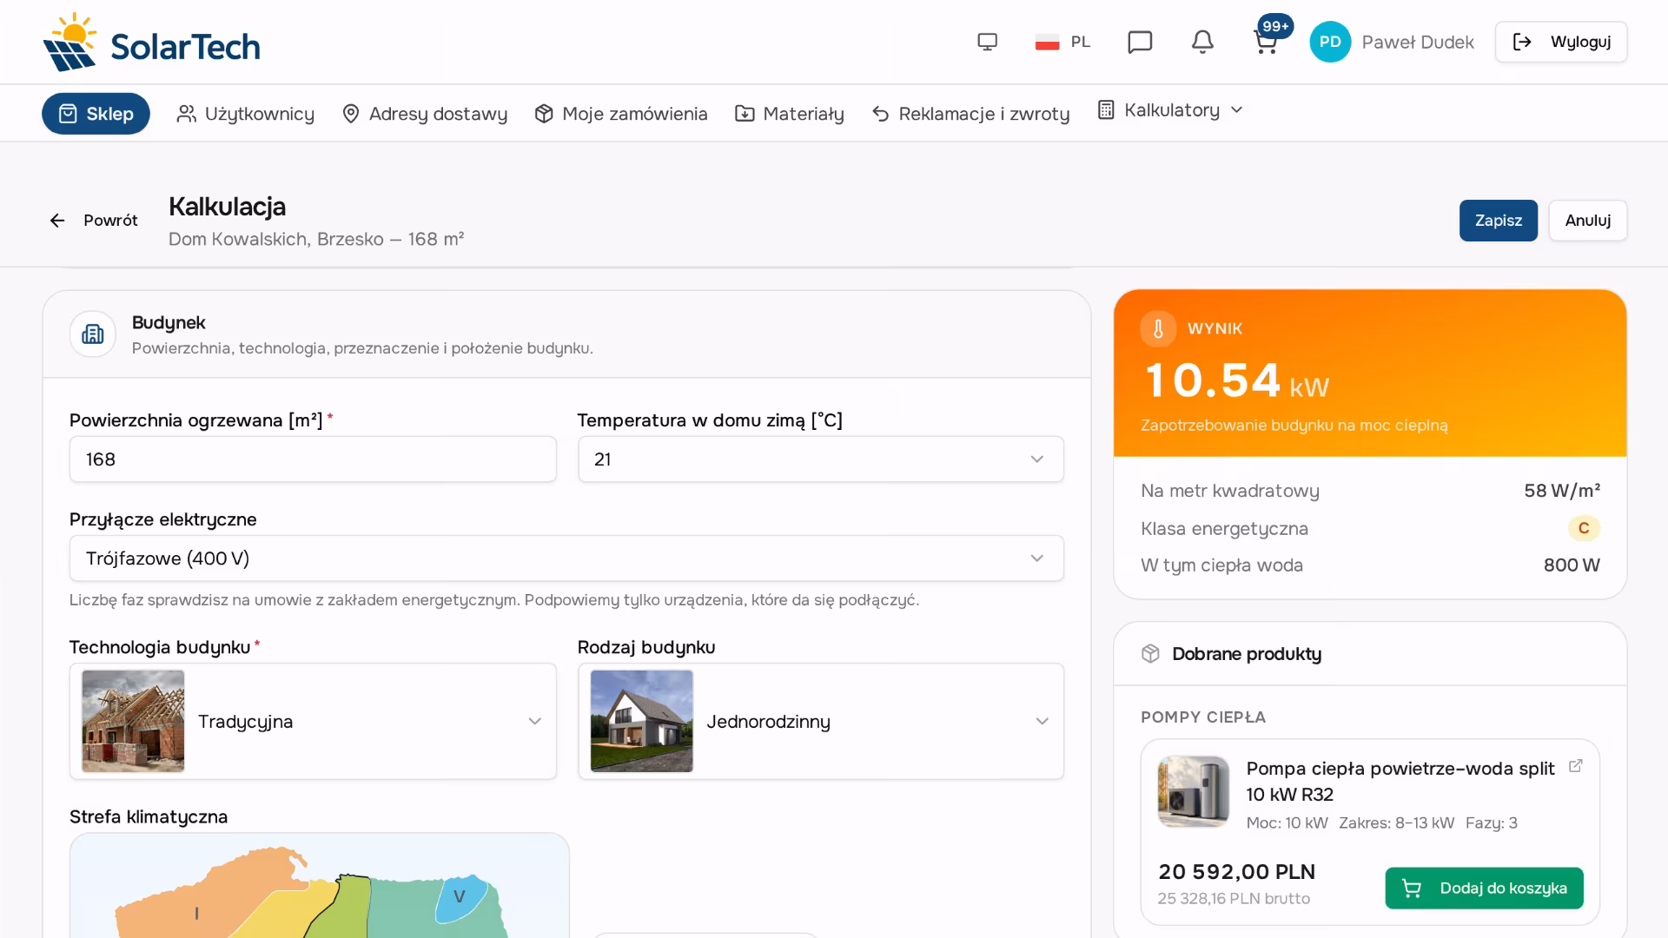Screen dimensions: 1668x938
Task: Click the thermometer icon in Wynik card
Action: (x=1158, y=328)
